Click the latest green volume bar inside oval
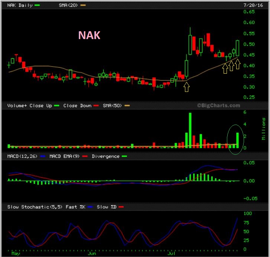Viewport: 270px width, 257px height. coord(237,140)
